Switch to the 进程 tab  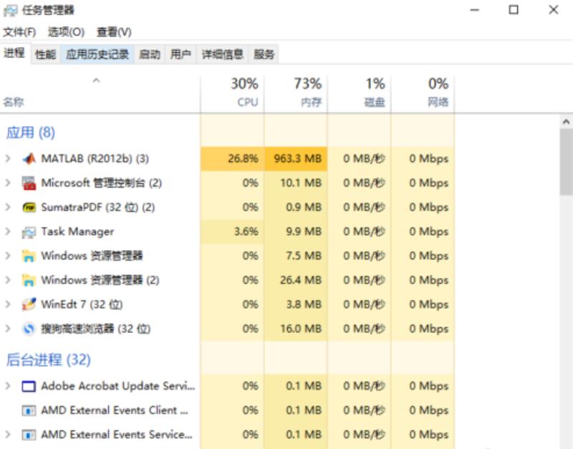pyautogui.click(x=14, y=53)
